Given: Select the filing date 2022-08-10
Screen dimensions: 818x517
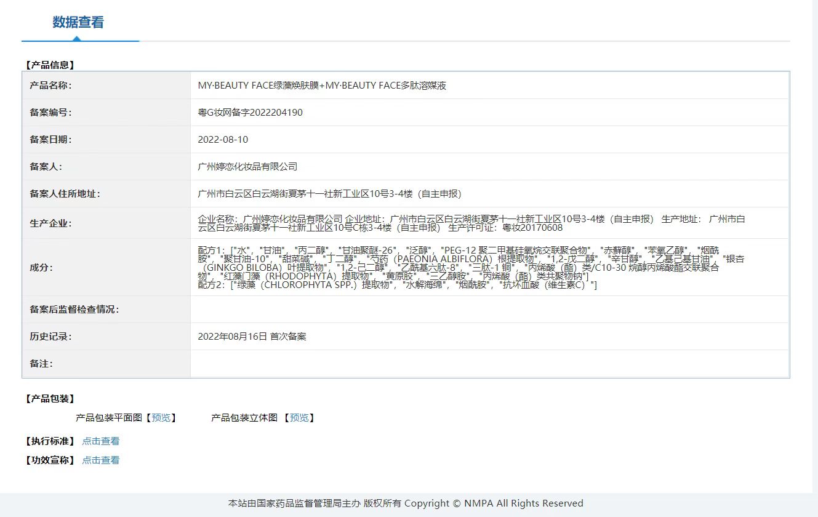Looking at the screenshot, I should (223, 140).
